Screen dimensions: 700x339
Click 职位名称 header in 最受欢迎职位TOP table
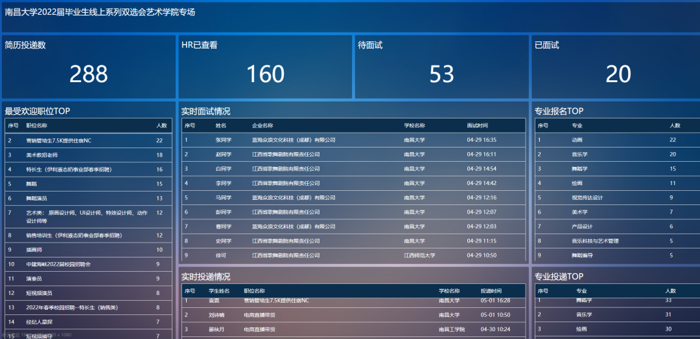coord(36,126)
